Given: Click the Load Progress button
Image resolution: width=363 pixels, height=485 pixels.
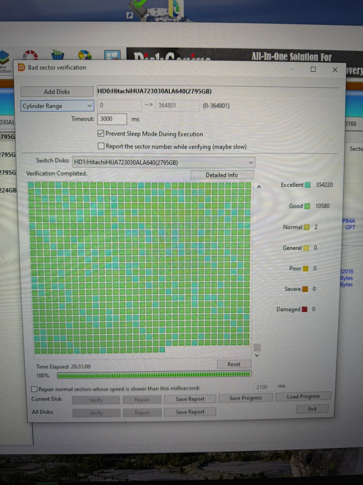Looking at the screenshot, I should point(303,396).
